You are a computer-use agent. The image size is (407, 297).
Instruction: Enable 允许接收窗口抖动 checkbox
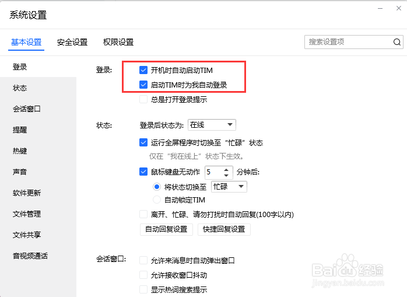(x=143, y=275)
